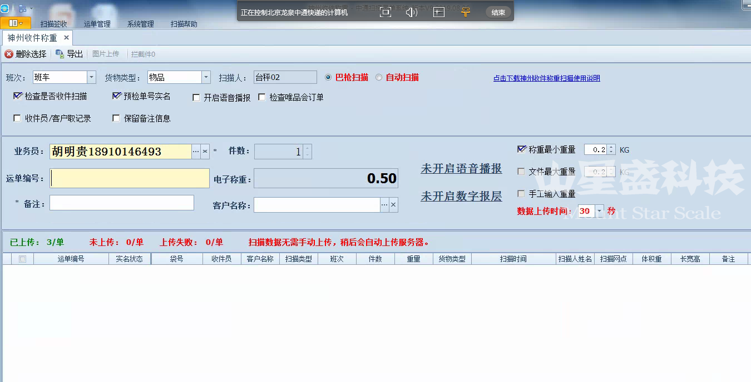This screenshot has width=751, height=382.
Task: Click the 导出 export icon
Action: click(60, 54)
